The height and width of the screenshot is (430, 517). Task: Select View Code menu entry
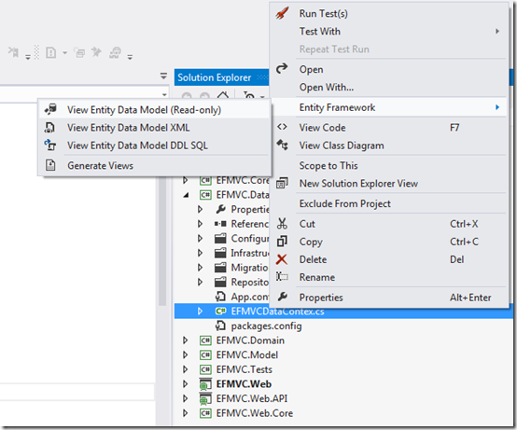pyautogui.click(x=322, y=128)
